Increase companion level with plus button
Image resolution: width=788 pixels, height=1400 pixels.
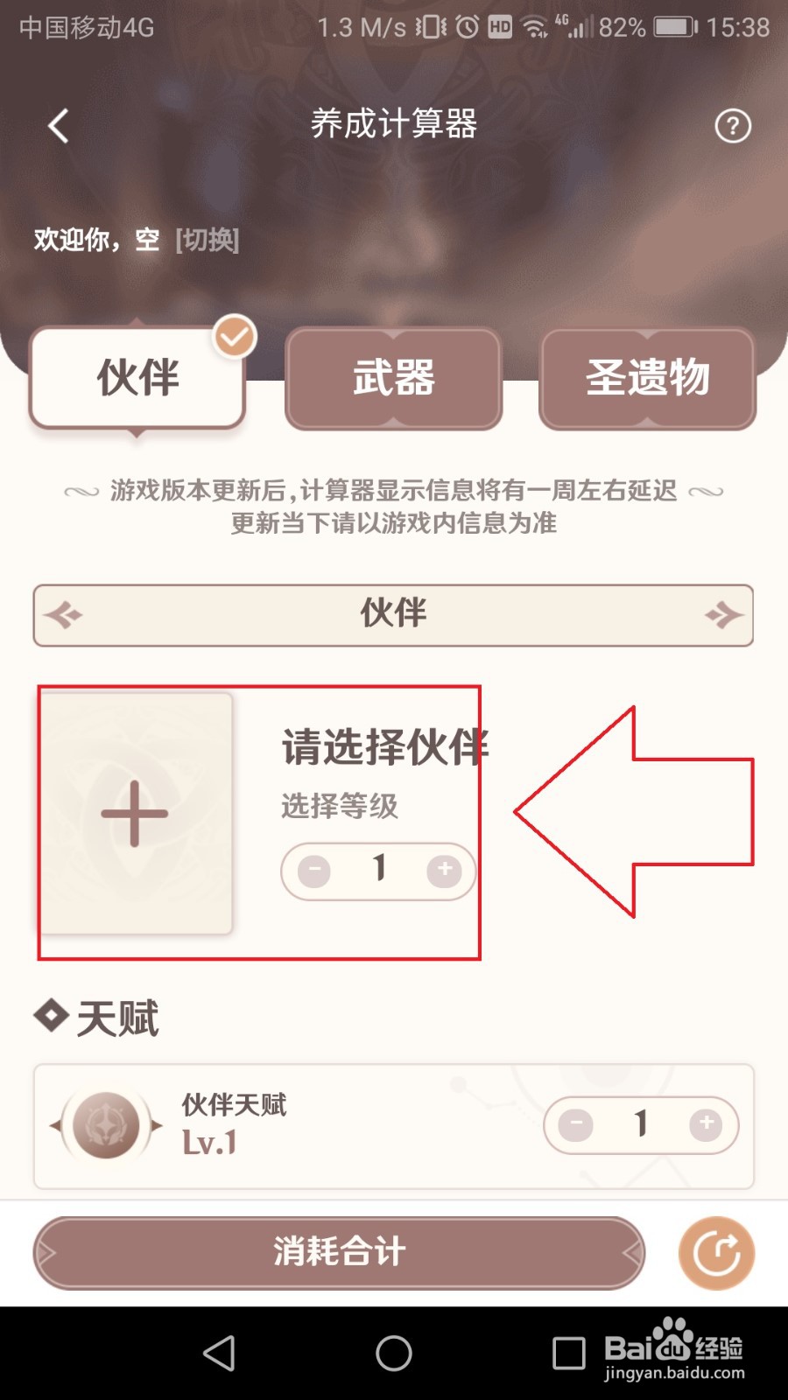[x=445, y=870]
